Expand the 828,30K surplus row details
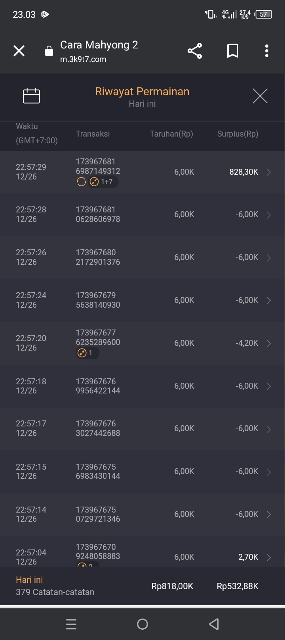Image resolution: width=285 pixels, height=640 pixels. pyautogui.click(x=269, y=172)
